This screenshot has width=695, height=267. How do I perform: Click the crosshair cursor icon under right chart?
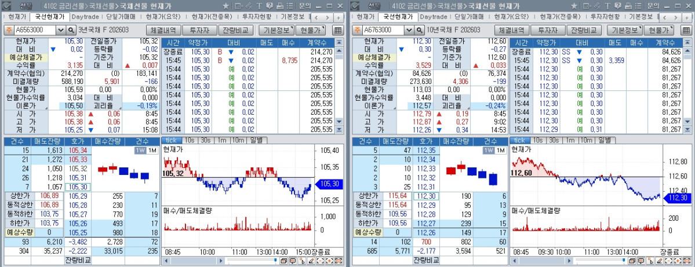click(650, 261)
